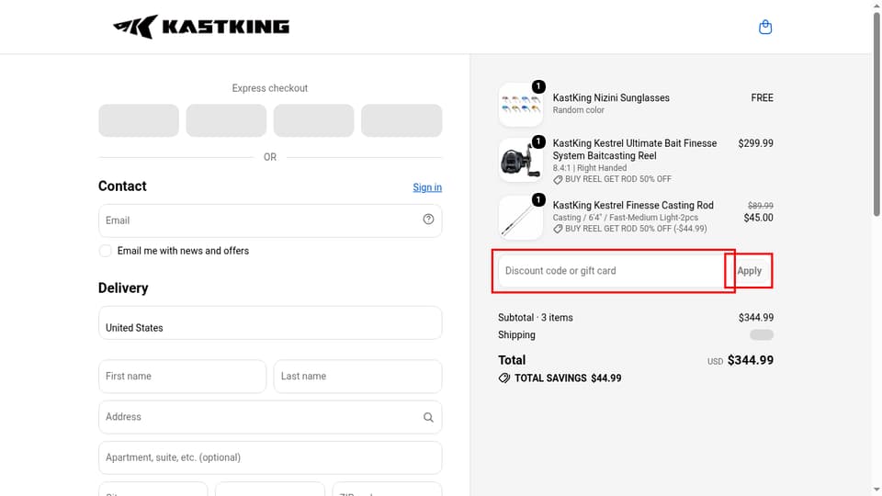Click the tag icon beside TOTAL SAVINGS
The width and height of the screenshot is (882, 496).
tap(504, 378)
